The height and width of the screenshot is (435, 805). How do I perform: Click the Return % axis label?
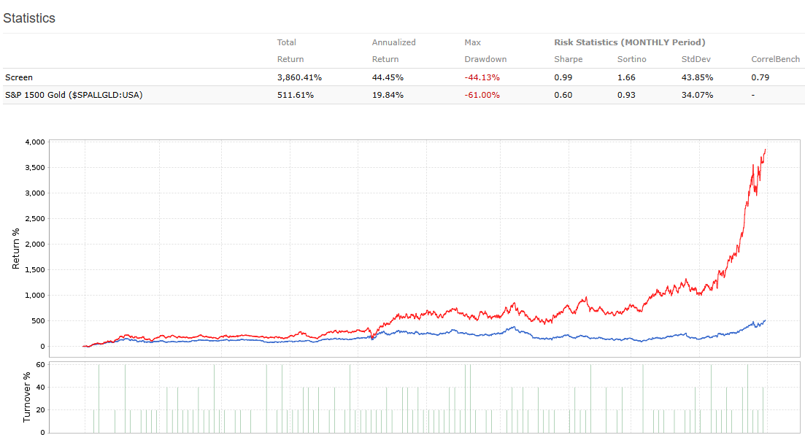pos(17,248)
